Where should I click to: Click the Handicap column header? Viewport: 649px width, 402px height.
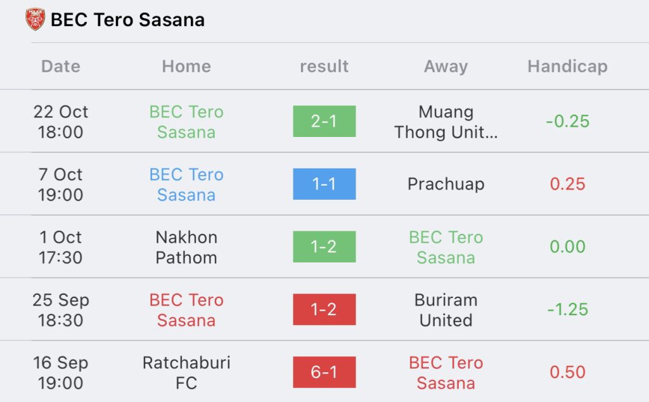[567, 66]
